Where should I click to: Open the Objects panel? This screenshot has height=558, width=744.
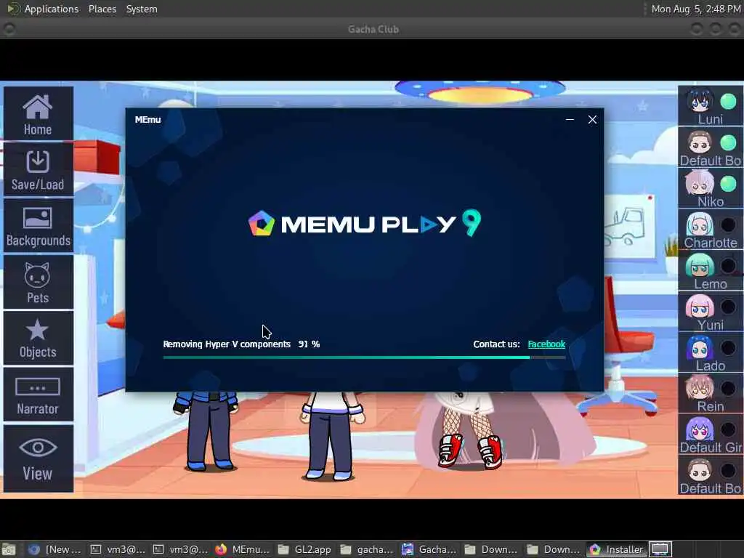click(38, 339)
